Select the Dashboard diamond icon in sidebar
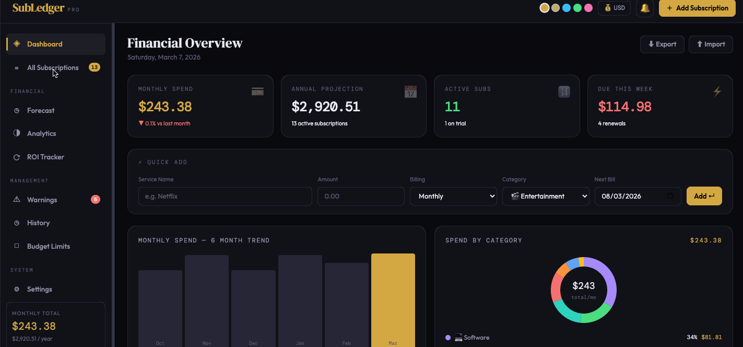The width and height of the screenshot is (743, 347). point(17,44)
